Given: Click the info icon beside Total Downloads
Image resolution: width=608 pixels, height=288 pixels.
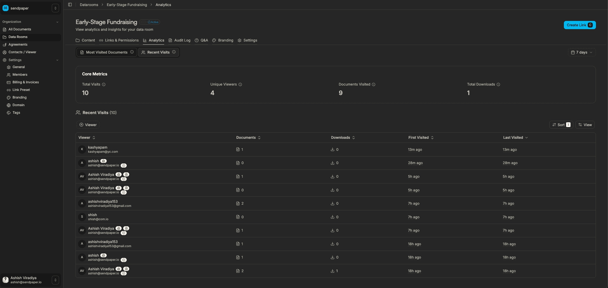Looking at the screenshot, I should click(498, 84).
